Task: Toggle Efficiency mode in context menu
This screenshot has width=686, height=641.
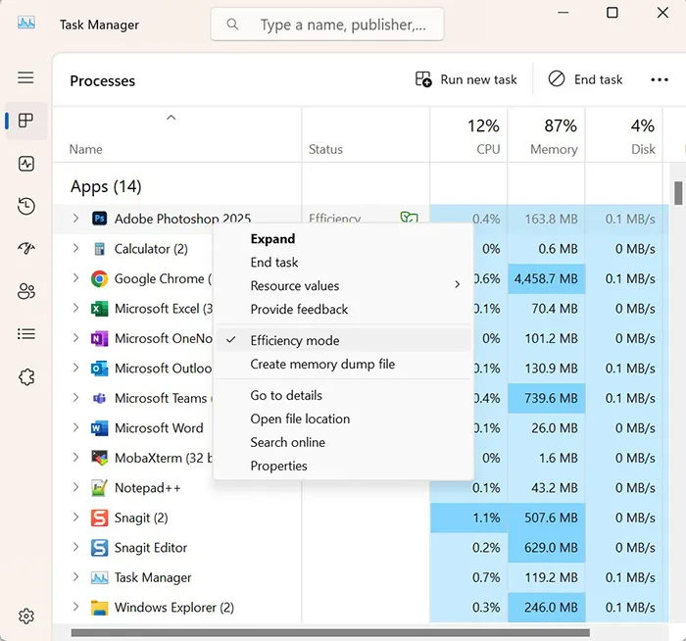Action: 294,340
